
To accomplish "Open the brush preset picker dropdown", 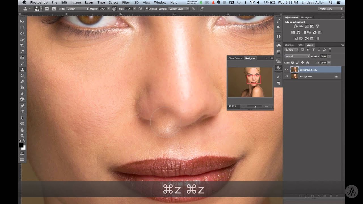I will 41,9.
